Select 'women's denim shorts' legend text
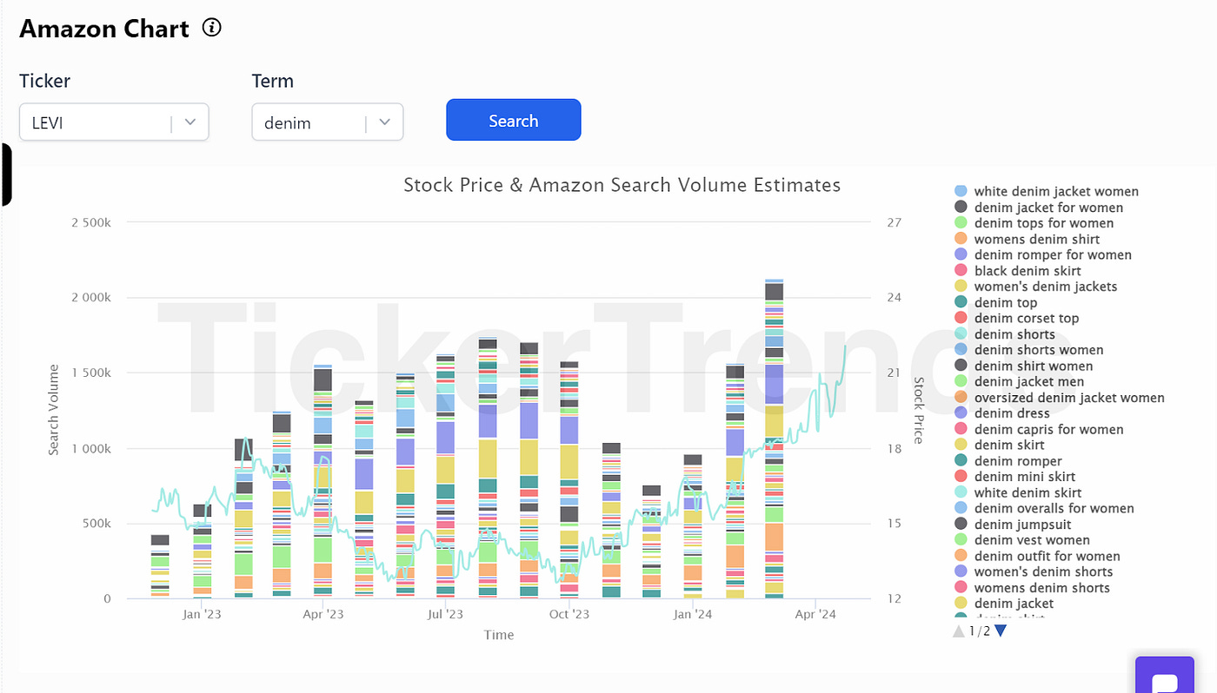 click(1043, 571)
